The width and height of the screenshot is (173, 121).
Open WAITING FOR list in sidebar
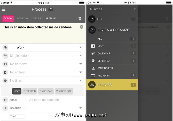(112, 68)
